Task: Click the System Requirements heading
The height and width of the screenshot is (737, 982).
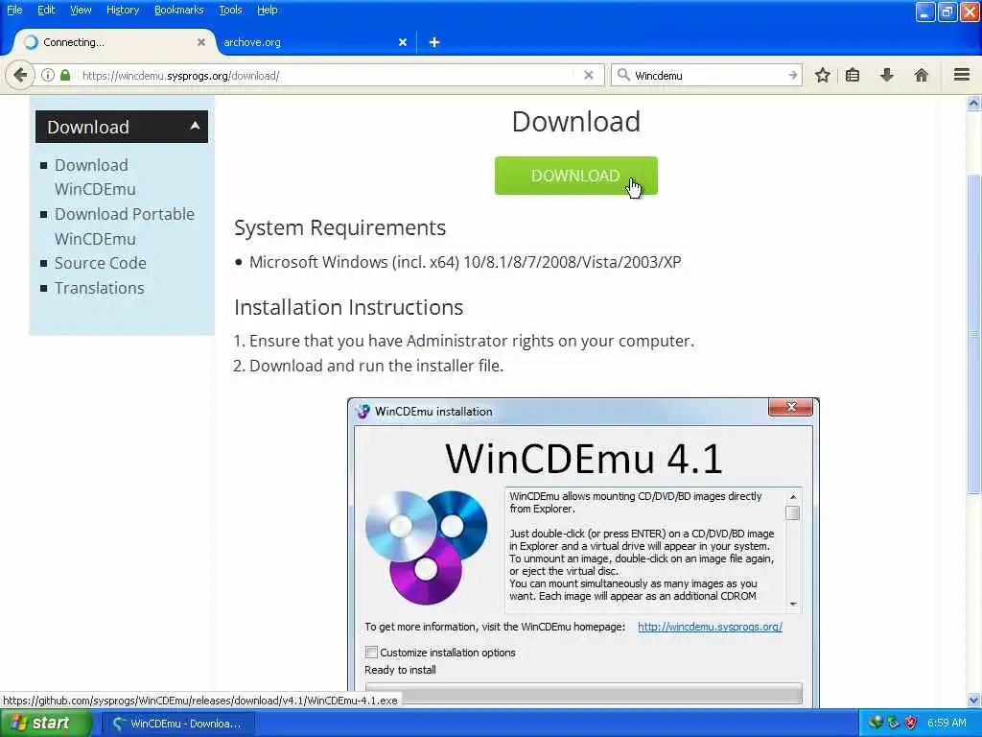Action: [340, 227]
